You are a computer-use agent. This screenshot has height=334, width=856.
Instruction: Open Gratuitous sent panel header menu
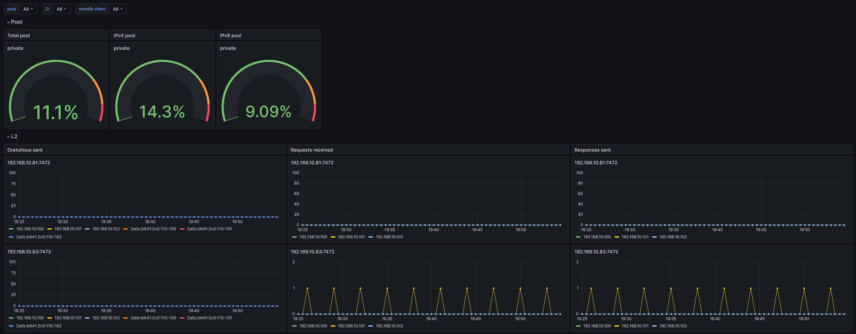click(x=145, y=149)
